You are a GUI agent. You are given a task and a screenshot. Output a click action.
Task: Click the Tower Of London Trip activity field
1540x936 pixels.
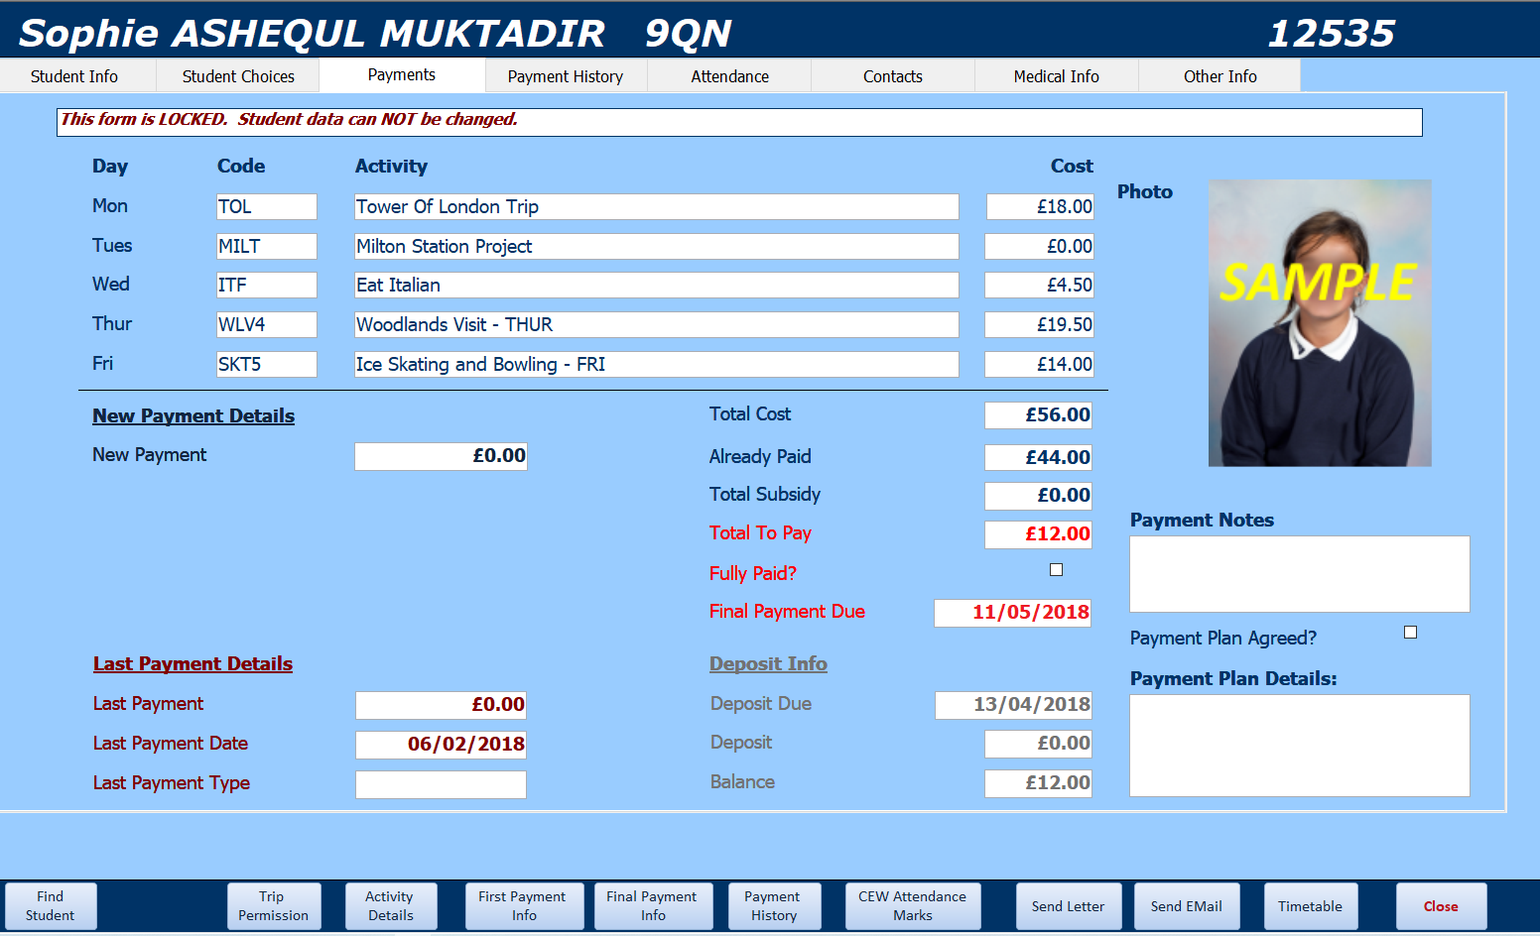657,206
